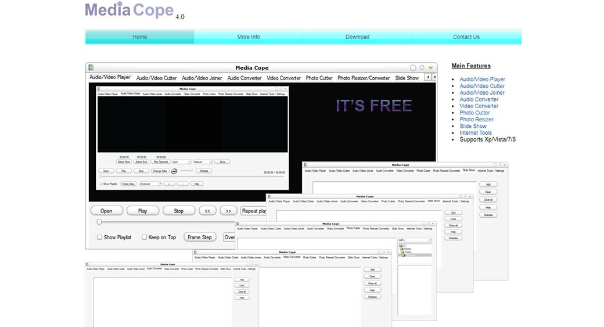Viewport: 604px width, 327px height.
Task: Open the c: drive selector dropdown
Action: pos(415,239)
